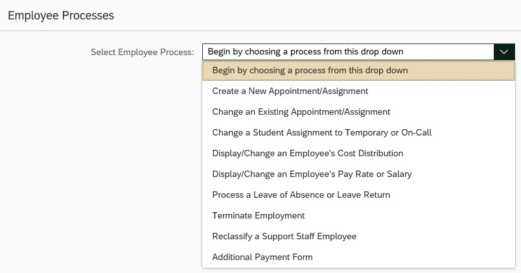This screenshot has height=273, width=521.
Task: Click the dropdown arrow for Select Employee Process
Action: pos(504,52)
